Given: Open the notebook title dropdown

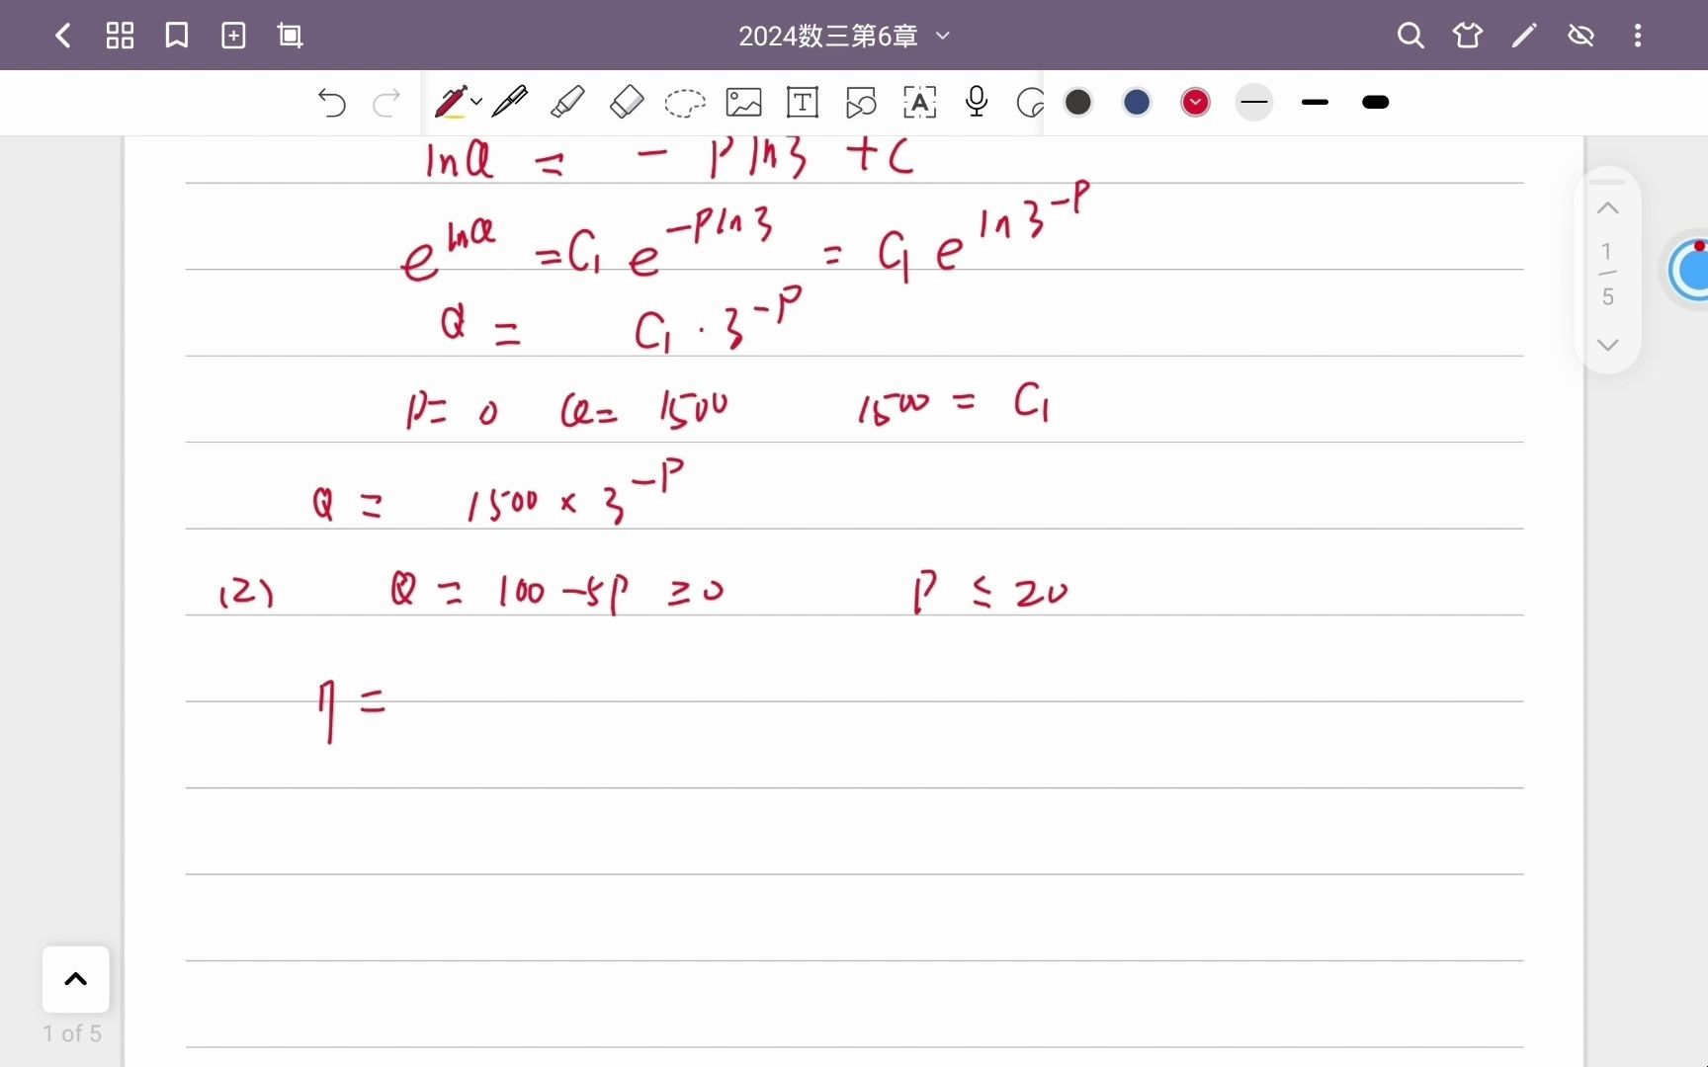Looking at the screenshot, I should tap(943, 36).
